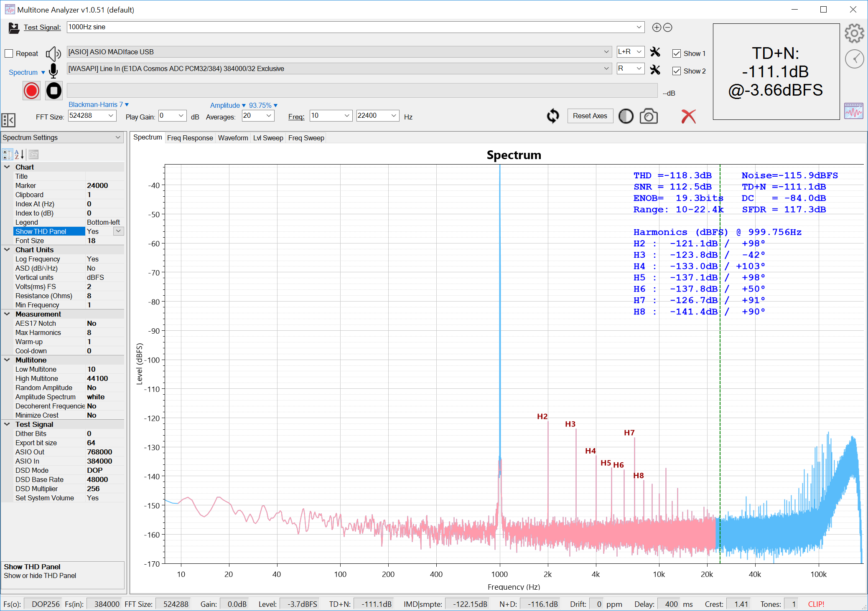Click the microphone input device icon

(x=53, y=71)
